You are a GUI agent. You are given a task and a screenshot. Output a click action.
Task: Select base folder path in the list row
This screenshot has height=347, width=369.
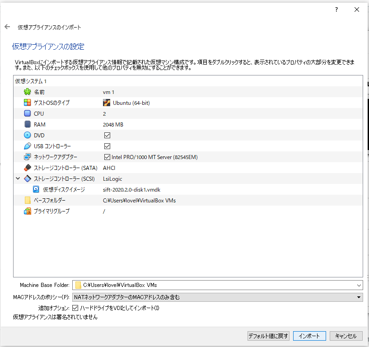(x=139, y=200)
